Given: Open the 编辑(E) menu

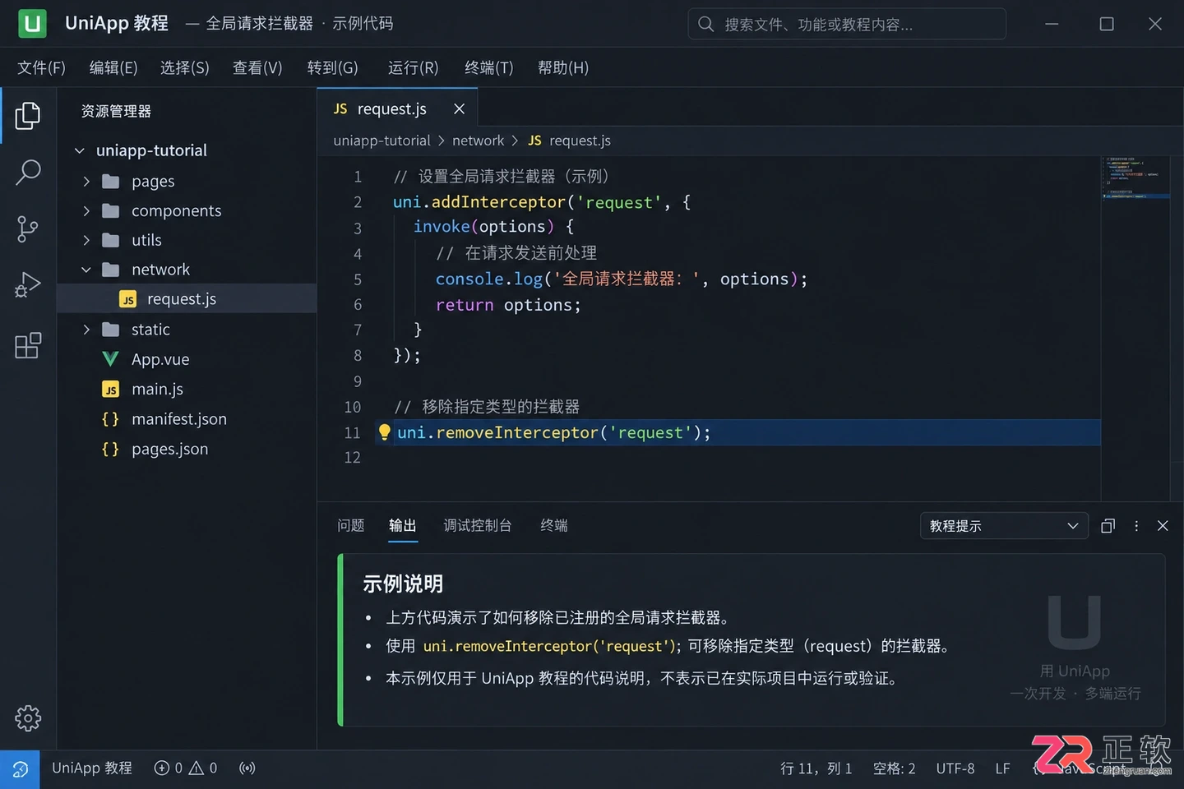Looking at the screenshot, I should pos(113,67).
